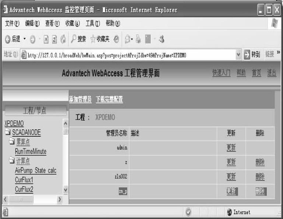Click the 首页 link
This screenshot has width=283, height=219.
pyautogui.click(x=256, y=73)
